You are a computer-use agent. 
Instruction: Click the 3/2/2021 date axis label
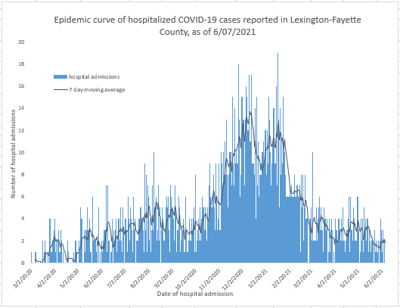(302, 278)
